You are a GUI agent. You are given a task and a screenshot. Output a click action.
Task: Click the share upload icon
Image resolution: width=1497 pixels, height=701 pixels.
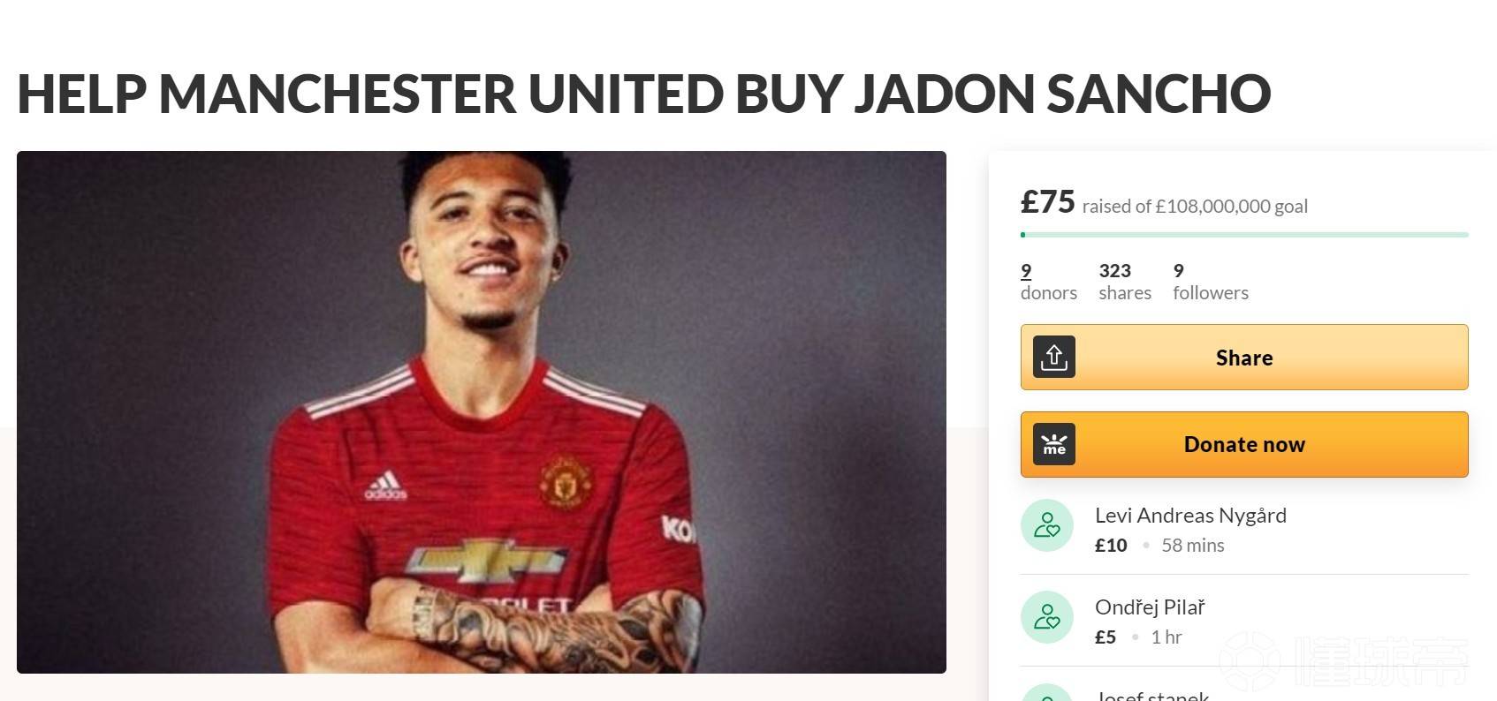pos(1054,358)
